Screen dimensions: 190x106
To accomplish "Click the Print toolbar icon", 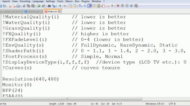I will tap(18, 6).
